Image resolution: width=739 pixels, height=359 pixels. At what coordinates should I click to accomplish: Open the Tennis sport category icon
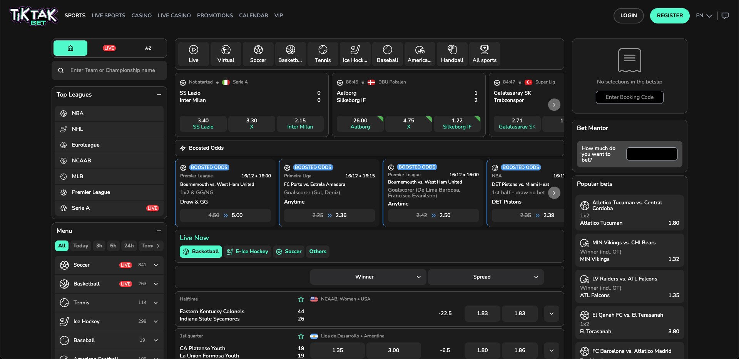pyautogui.click(x=323, y=53)
